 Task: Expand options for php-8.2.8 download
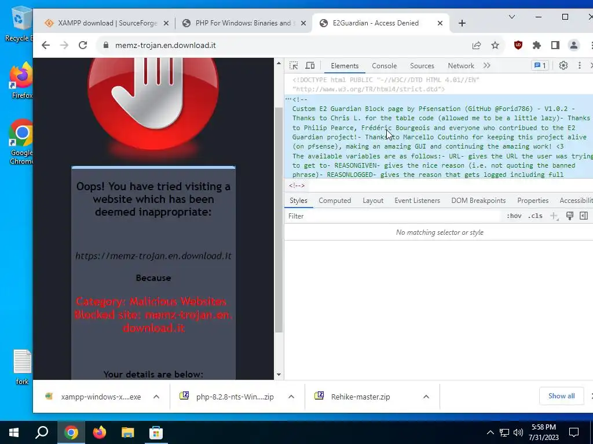pyautogui.click(x=291, y=397)
